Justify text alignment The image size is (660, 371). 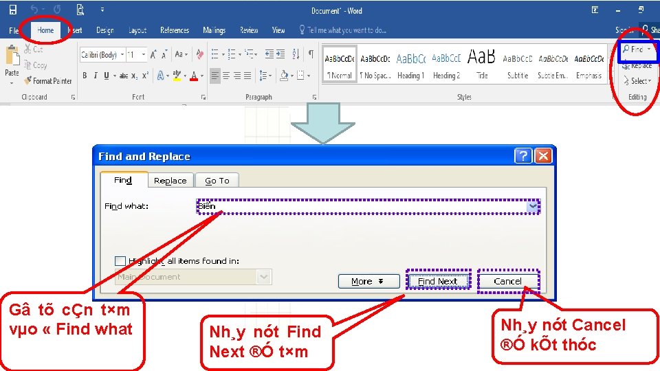click(x=247, y=76)
